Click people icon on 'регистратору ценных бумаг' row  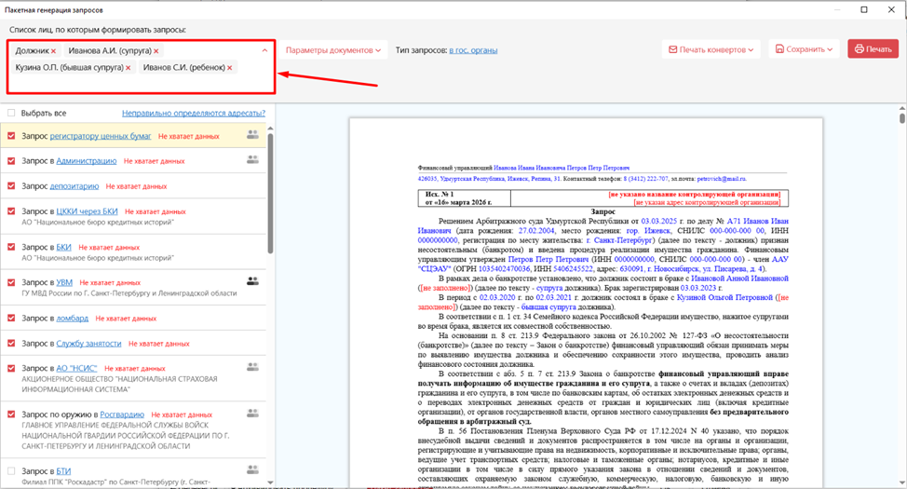point(252,135)
